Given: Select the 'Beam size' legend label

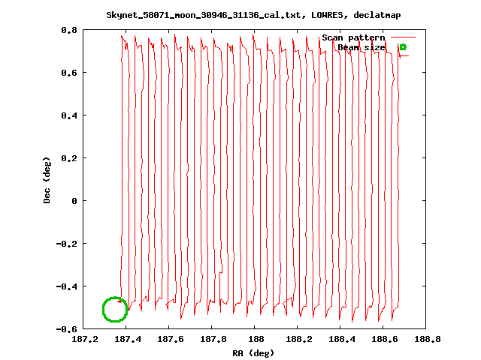Looking at the screenshot, I should (x=362, y=47).
